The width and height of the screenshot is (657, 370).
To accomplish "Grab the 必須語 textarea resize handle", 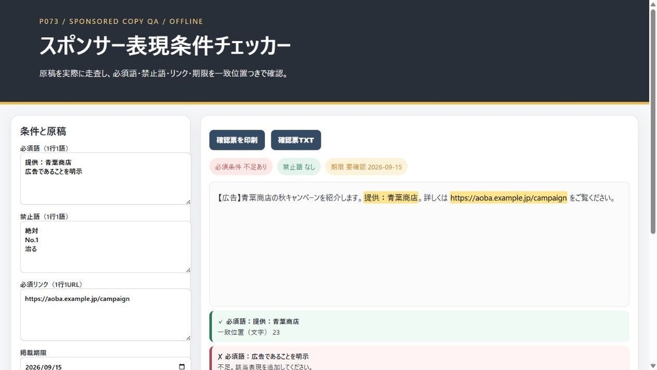I will (x=188, y=202).
